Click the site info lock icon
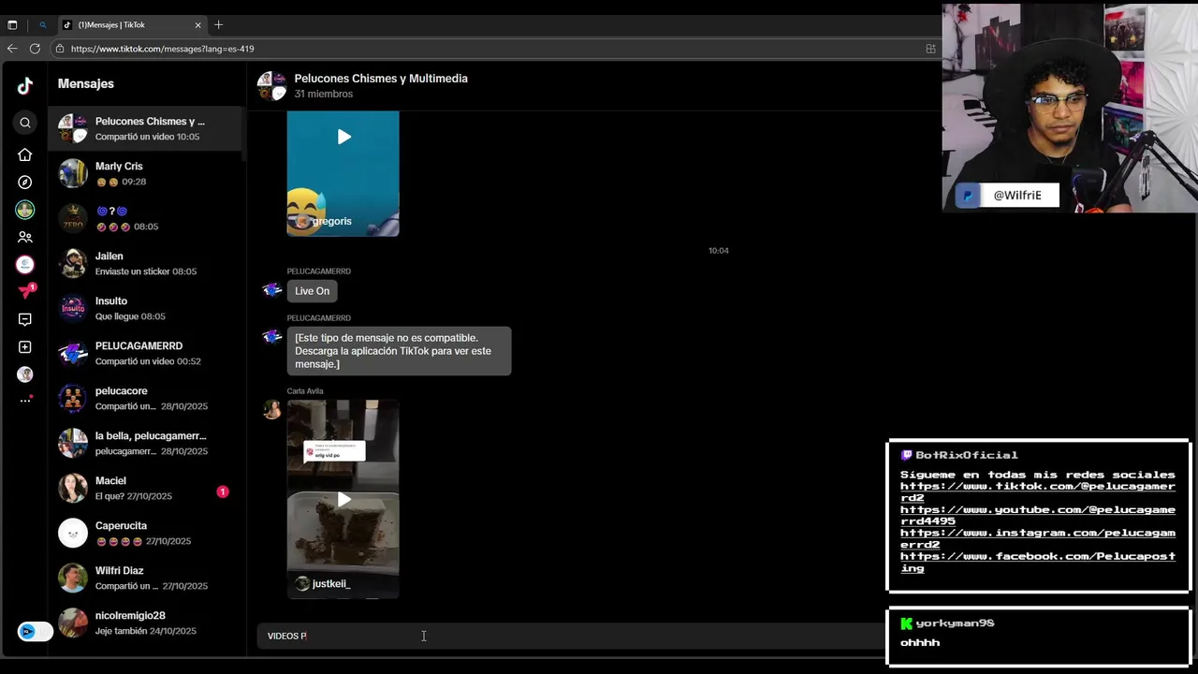Image resolution: width=1198 pixels, height=674 pixels. pos(60,49)
